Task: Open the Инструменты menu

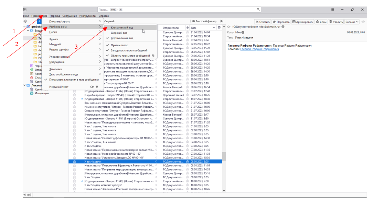Action: pyautogui.click(x=87, y=16)
